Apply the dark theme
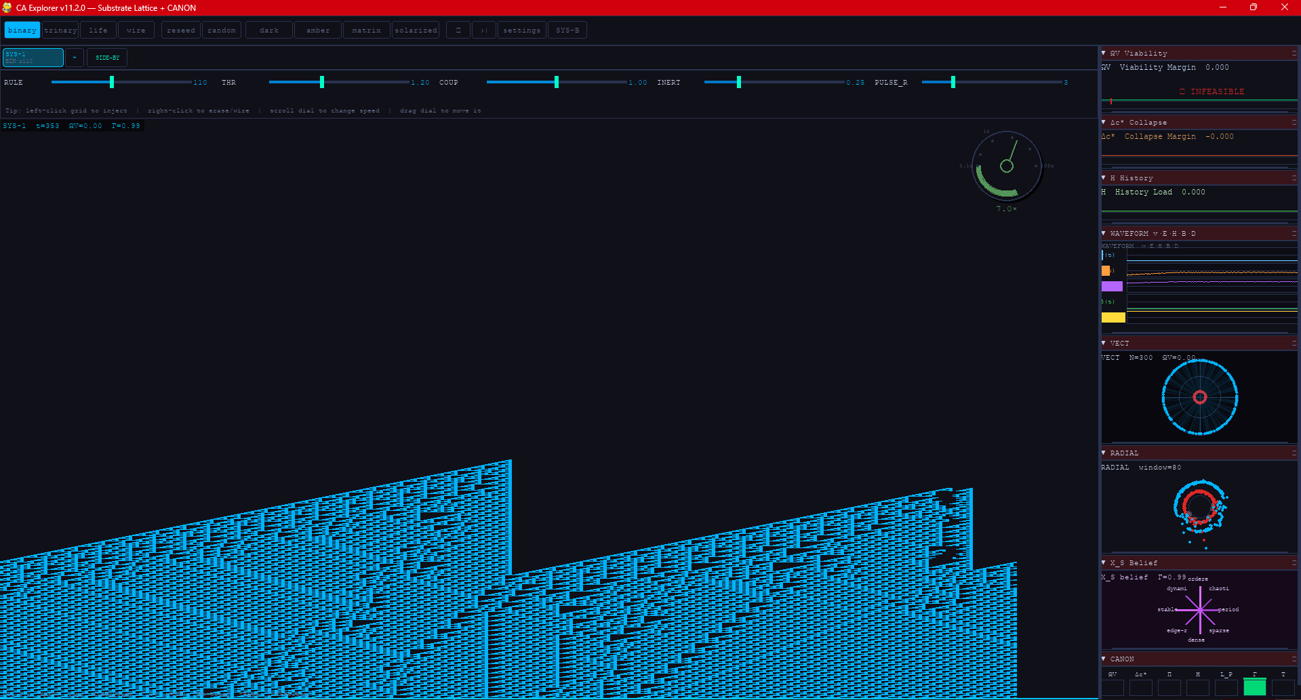Screen dimensions: 1301x700 (x=269, y=30)
